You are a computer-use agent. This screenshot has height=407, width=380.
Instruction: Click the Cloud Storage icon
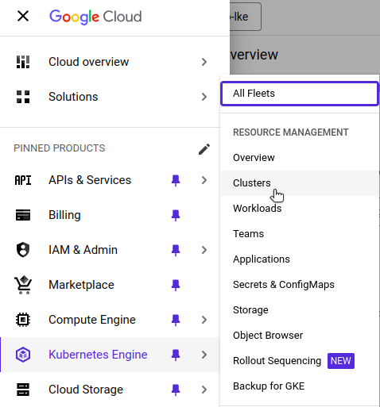pos(23,390)
